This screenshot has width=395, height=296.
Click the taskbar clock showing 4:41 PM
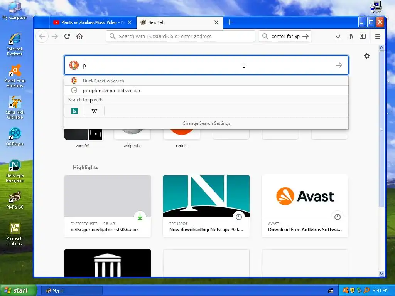(x=381, y=291)
